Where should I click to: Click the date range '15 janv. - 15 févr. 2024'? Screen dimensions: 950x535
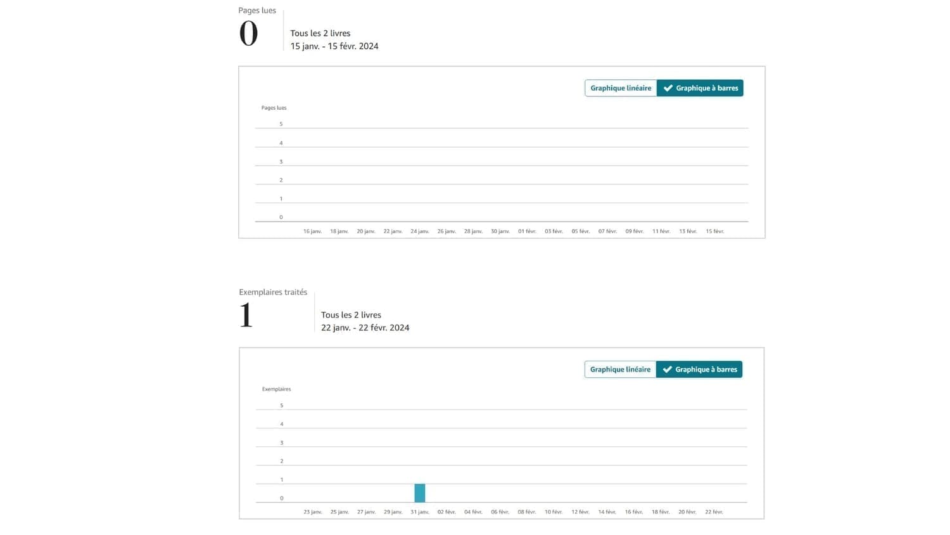(x=334, y=46)
